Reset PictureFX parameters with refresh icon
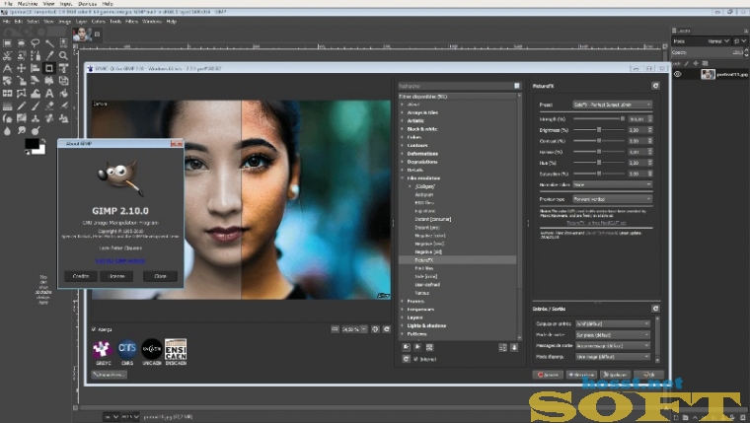 click(655, 86)
